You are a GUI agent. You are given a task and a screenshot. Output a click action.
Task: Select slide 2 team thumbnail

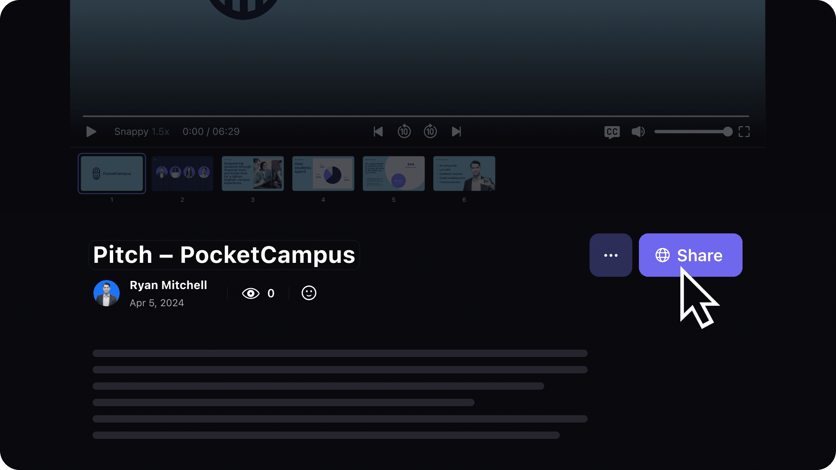tap(182, 174)
